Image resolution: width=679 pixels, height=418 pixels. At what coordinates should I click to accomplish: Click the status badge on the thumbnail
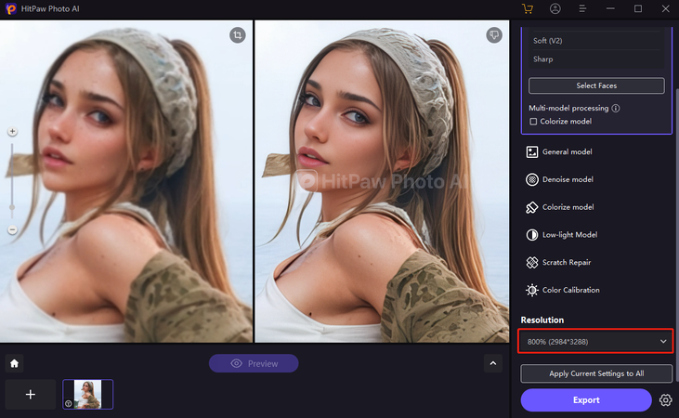[69, 404]
